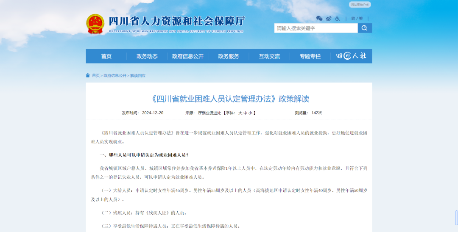The height and width of the screenshot is (232, 458).
Task: Open the 政务动态 navigation tab
Action: [147, 56]
